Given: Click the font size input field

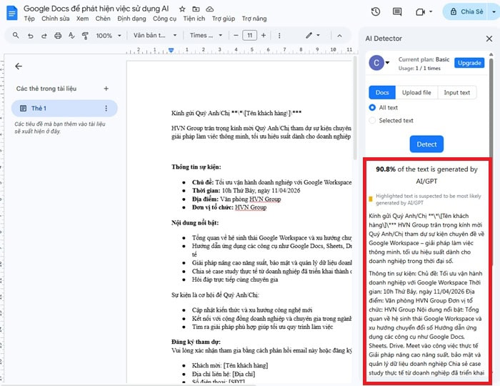Looking at the screenshot, I should pyautogui.click(x=249, y=35).
